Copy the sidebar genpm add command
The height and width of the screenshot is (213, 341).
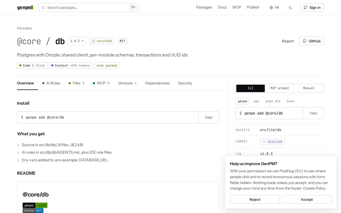[x=314, y=113]
